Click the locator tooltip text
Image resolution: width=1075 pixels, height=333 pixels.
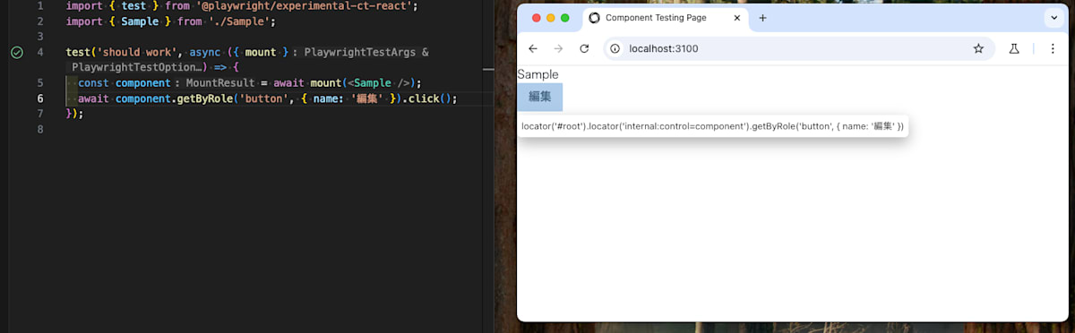coord(712,126)
